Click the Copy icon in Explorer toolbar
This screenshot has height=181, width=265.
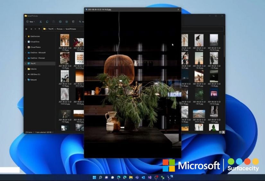pyautogui.click(x=47, y=22)
